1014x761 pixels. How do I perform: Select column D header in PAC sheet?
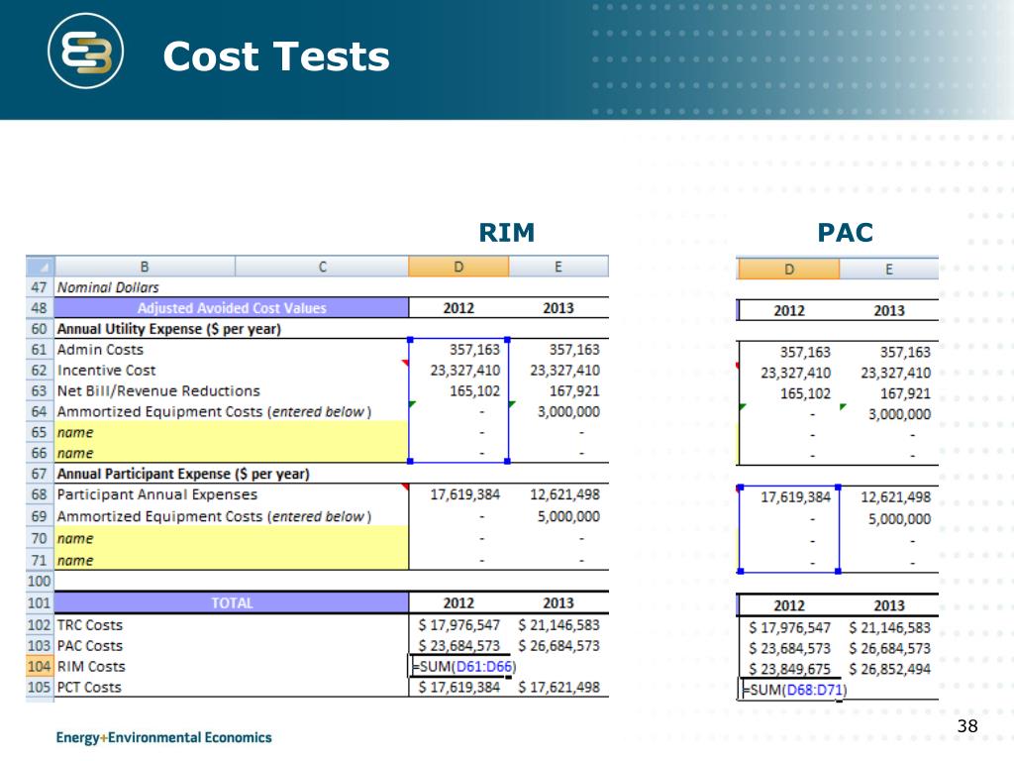[x=789, y=270]
